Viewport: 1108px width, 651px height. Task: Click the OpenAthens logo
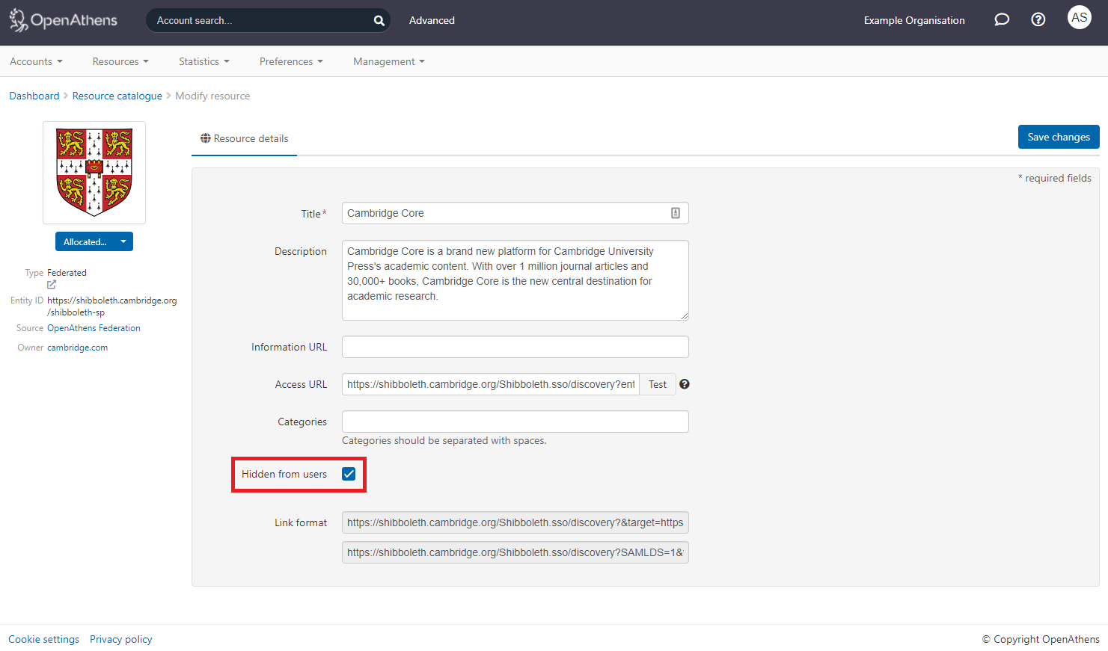point(64,20)
